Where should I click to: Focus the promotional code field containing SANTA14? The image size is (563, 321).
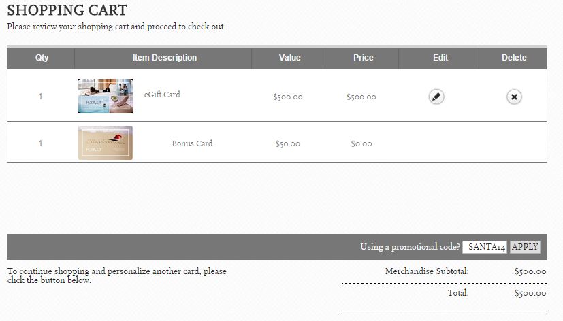point(486,247)
